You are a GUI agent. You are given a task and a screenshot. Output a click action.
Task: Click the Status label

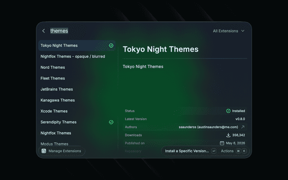(x=130, y=111)
